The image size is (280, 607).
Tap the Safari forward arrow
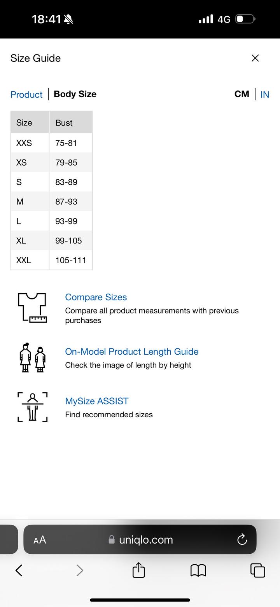[80, 570]
